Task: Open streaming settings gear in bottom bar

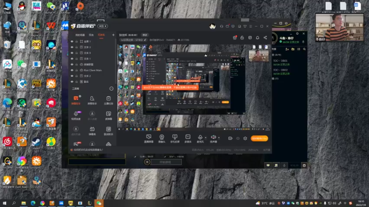Action: [245, 138]
